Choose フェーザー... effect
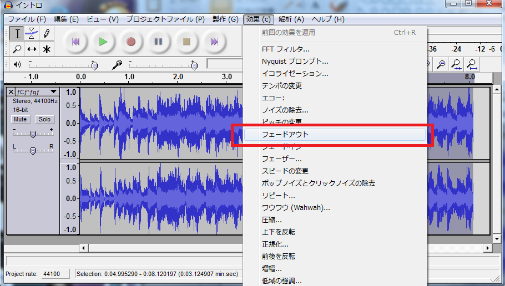The width and height of the screenshot is (505, 286). click(335, 159)
